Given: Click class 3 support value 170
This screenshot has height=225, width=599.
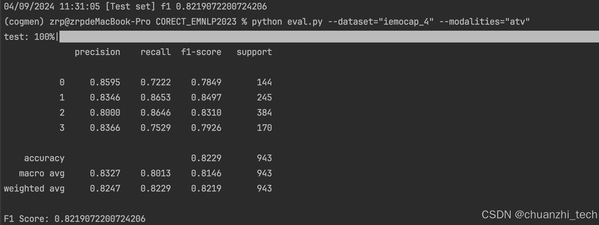Looking at the screenshot, I should pyautogui.click(x=264, y=128).
